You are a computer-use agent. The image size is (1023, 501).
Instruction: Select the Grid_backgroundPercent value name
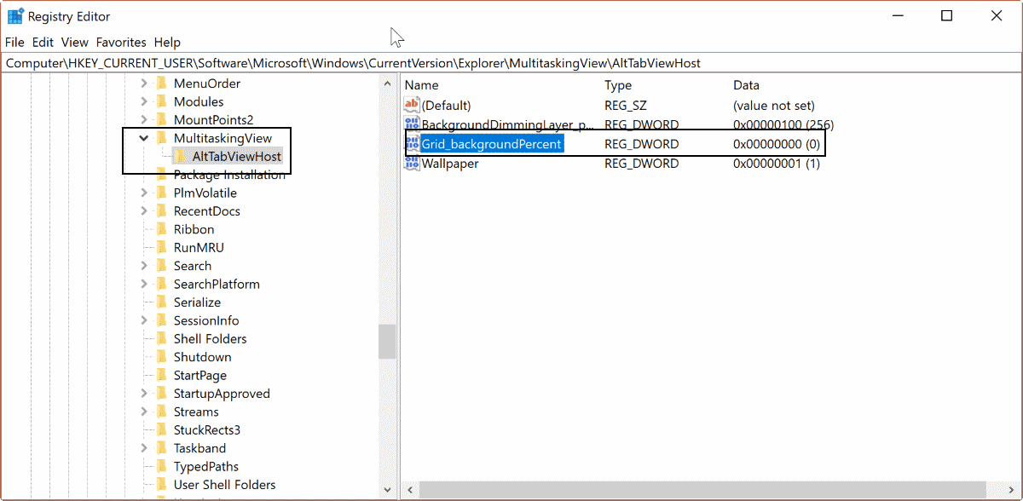492,144
